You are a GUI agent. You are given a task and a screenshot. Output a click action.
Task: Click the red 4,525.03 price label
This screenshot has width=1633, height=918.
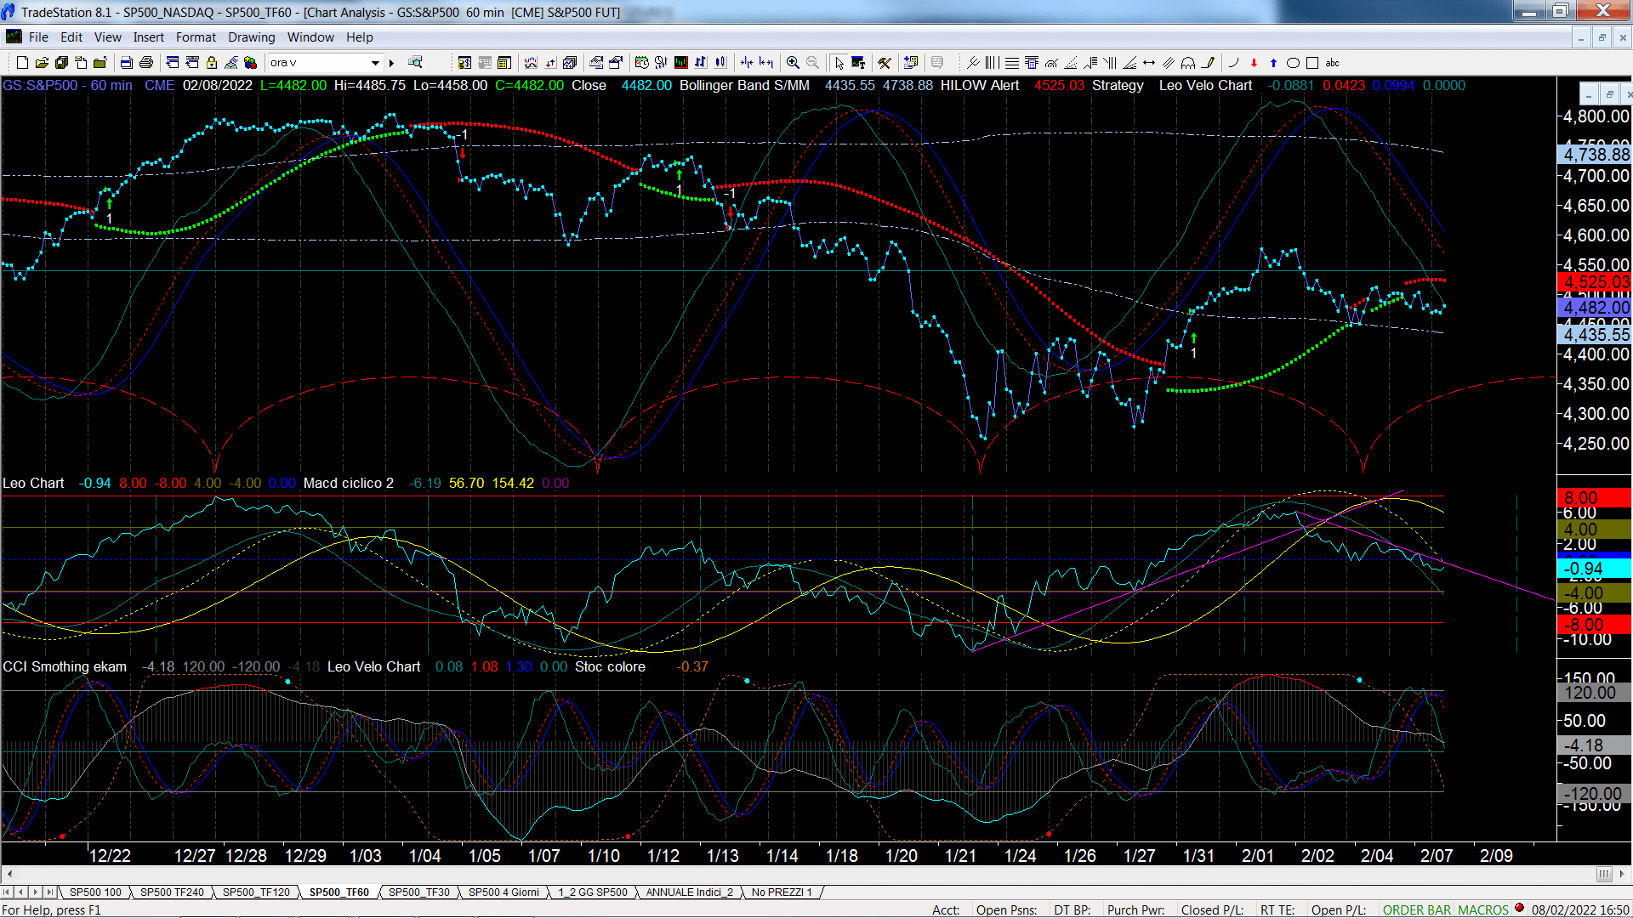pos(1596,282)
